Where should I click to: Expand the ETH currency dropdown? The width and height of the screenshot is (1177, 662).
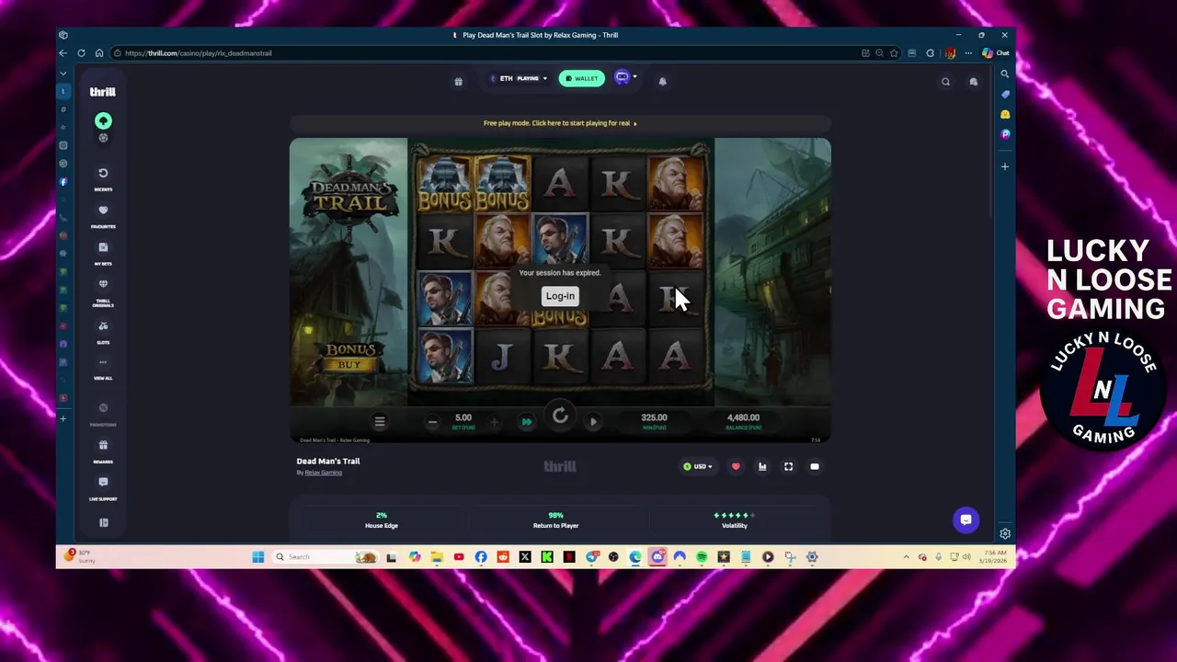pyautogui.click(x=519, y=78)
